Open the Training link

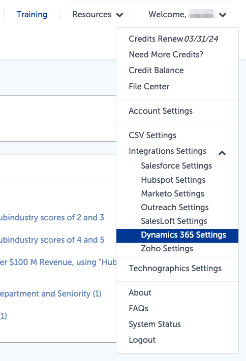(32, 15)
